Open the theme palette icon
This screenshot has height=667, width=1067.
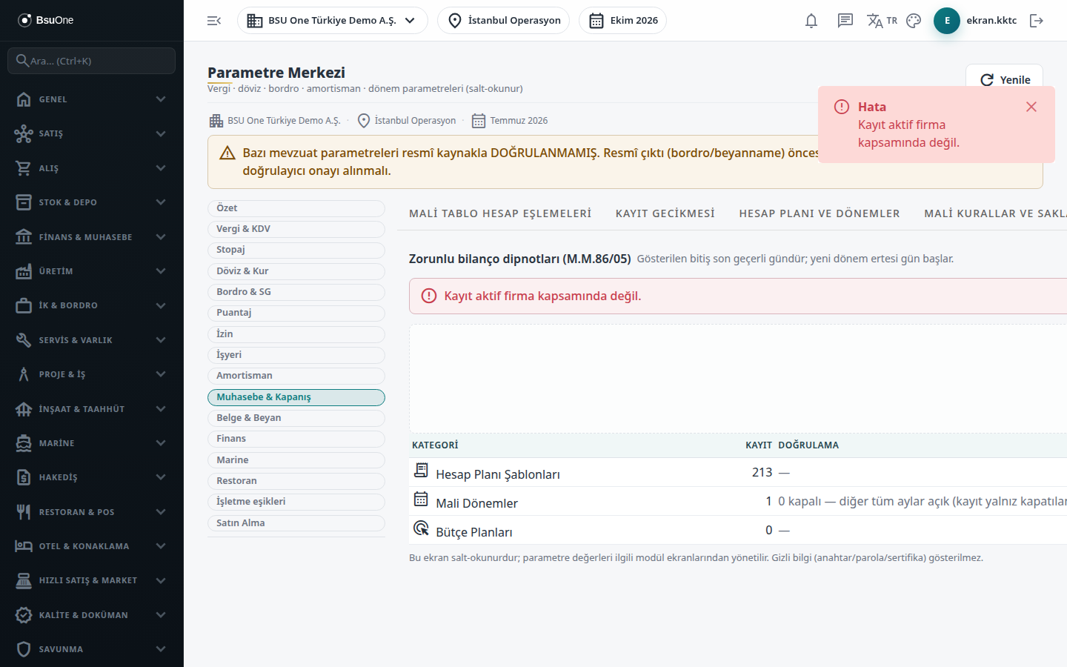pyautogui.click(x=914, y=21)
